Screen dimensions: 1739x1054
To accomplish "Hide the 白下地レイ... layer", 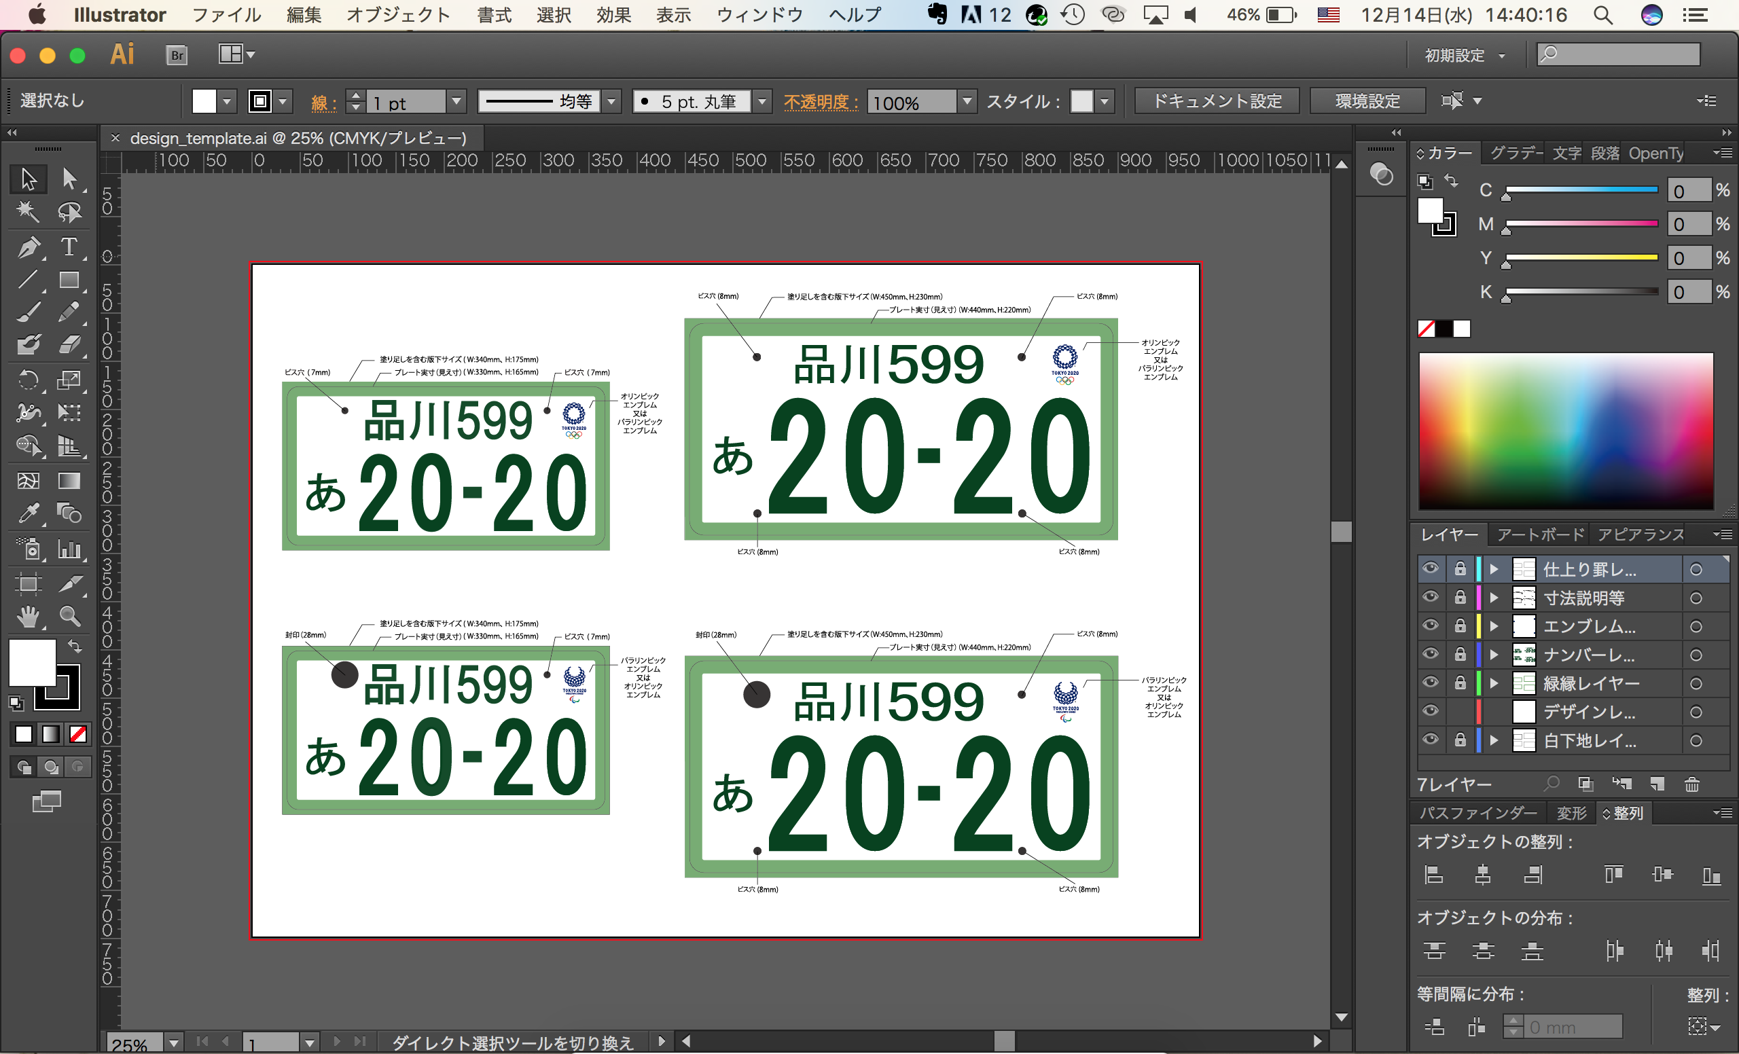I will pos(1430,740).
